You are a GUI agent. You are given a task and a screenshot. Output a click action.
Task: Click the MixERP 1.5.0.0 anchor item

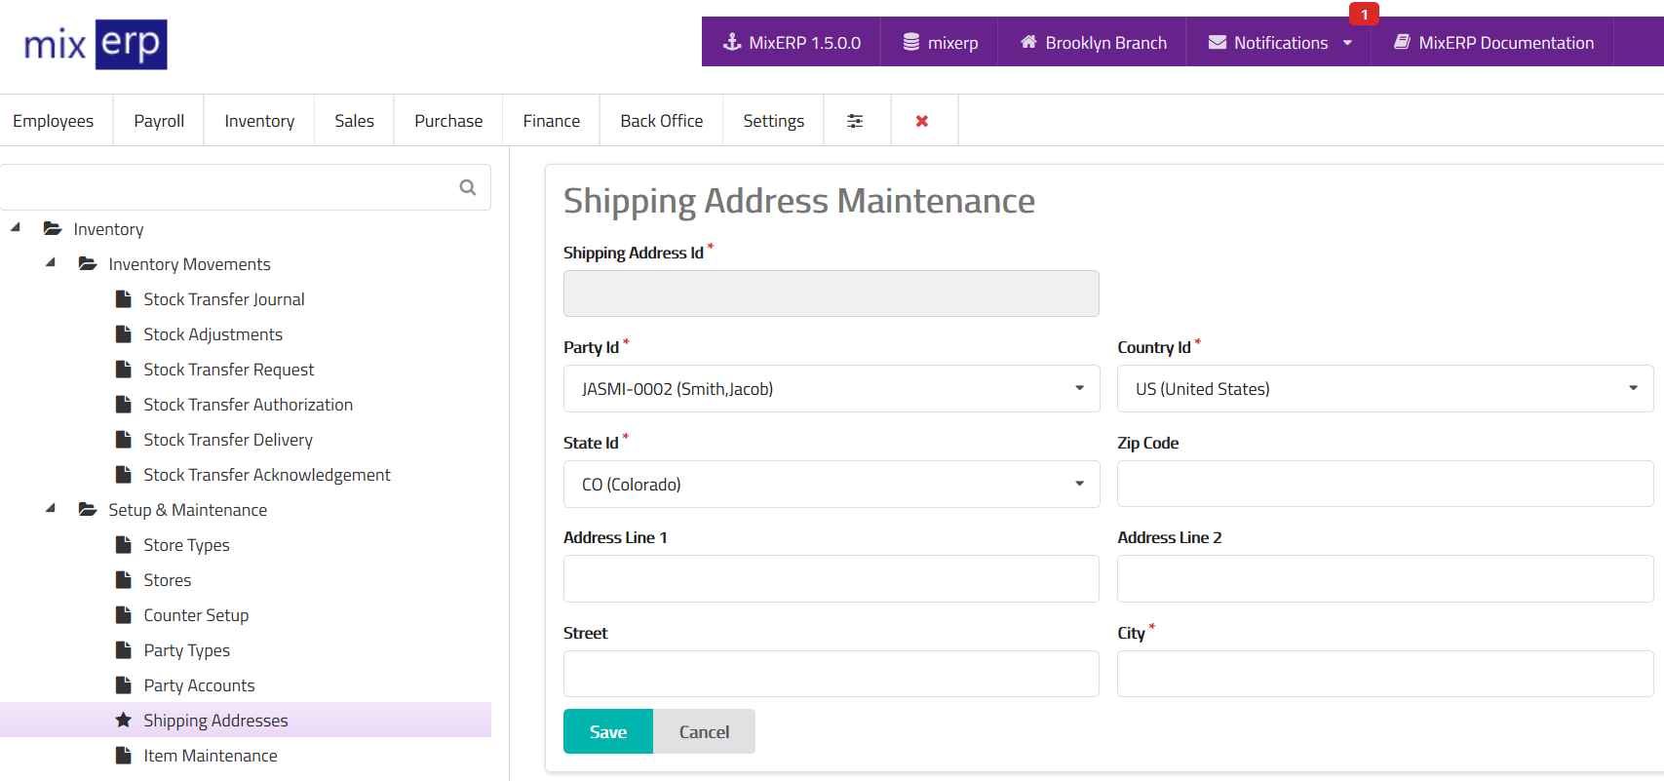coord(792,43)
